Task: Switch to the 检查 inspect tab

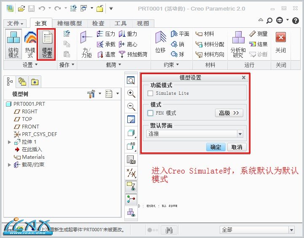Action: click(x=98, y=24)
